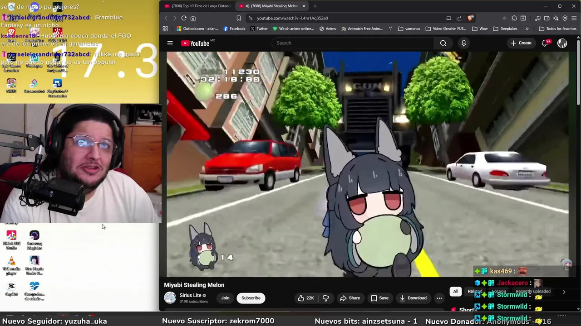Open Samsung Magician desktop shortcut
The width and height of the screenshot is (581, 326).
(x=34, y=240)
